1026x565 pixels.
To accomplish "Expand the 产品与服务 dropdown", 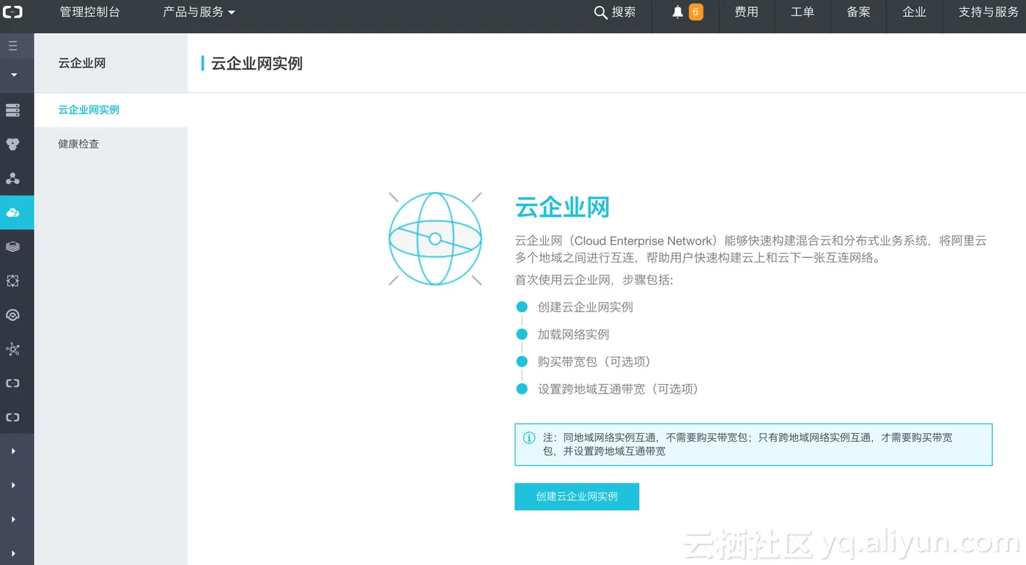I will pos(199,12).
